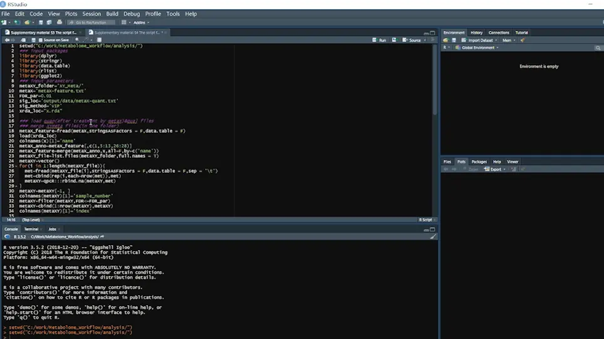
Task: Expand the Global Environment dropdown
Action: click(x=477, y=48)
